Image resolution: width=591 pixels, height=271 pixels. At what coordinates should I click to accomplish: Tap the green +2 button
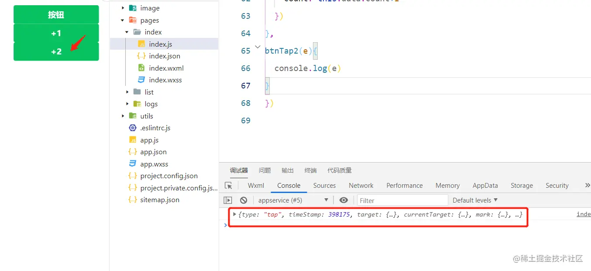[56, 51]
